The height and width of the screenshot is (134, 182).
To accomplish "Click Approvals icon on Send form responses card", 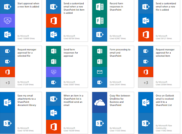I will 53,72.
